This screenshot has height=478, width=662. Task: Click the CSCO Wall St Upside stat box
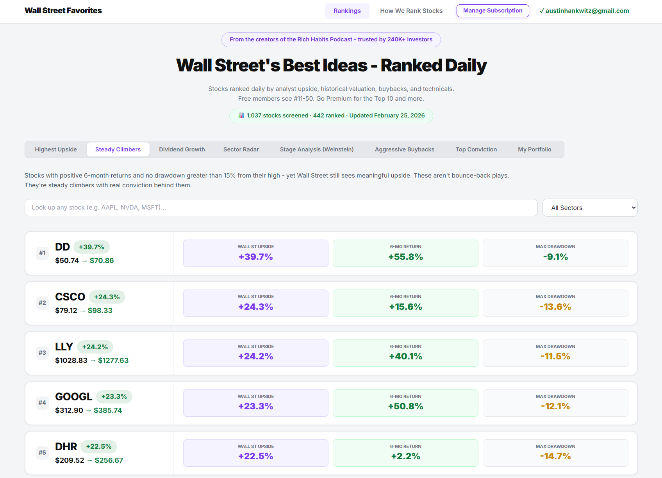point(256,303)
